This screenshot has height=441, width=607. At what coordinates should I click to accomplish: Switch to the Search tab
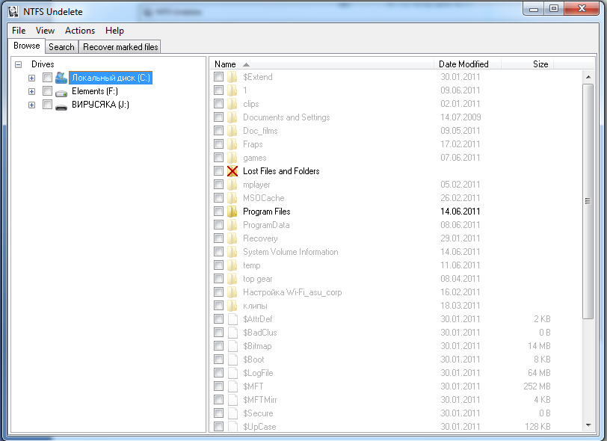[61, 47]
